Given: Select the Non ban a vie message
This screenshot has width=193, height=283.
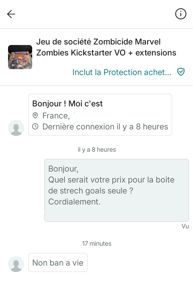Looking at the screenshot, I should tap(58, 263).
